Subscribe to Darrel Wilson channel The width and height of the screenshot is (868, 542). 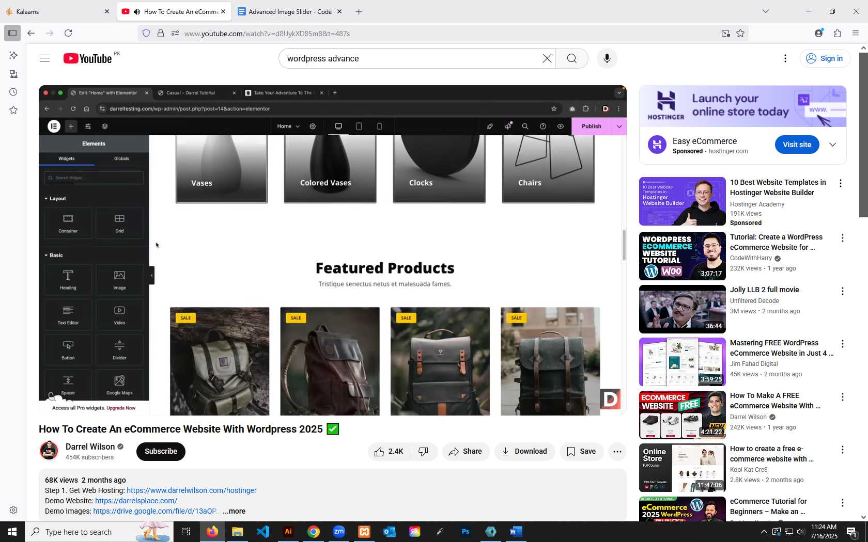tap(161, 452)
